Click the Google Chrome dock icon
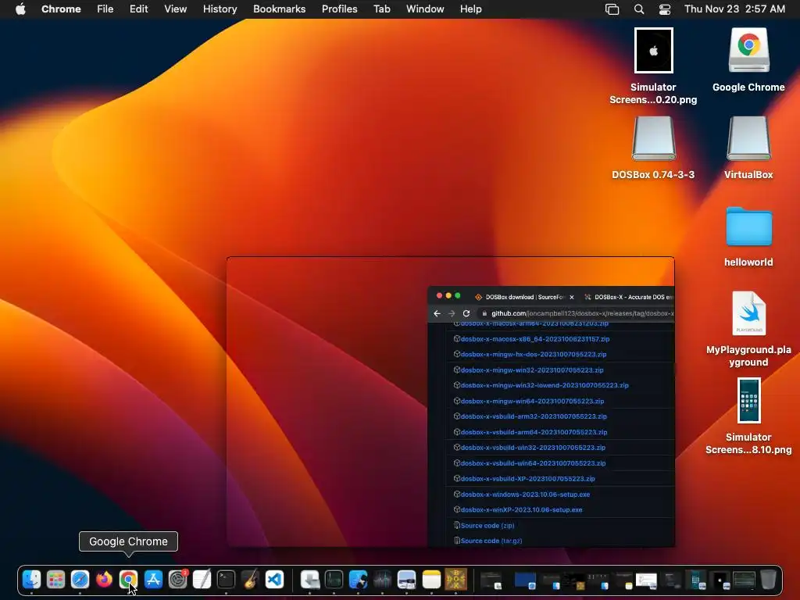The width and height of the screenshot is (800, 600). (x=129, y=580)
